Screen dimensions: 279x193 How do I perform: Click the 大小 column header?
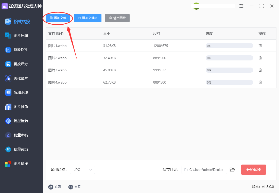click(107, 34)
